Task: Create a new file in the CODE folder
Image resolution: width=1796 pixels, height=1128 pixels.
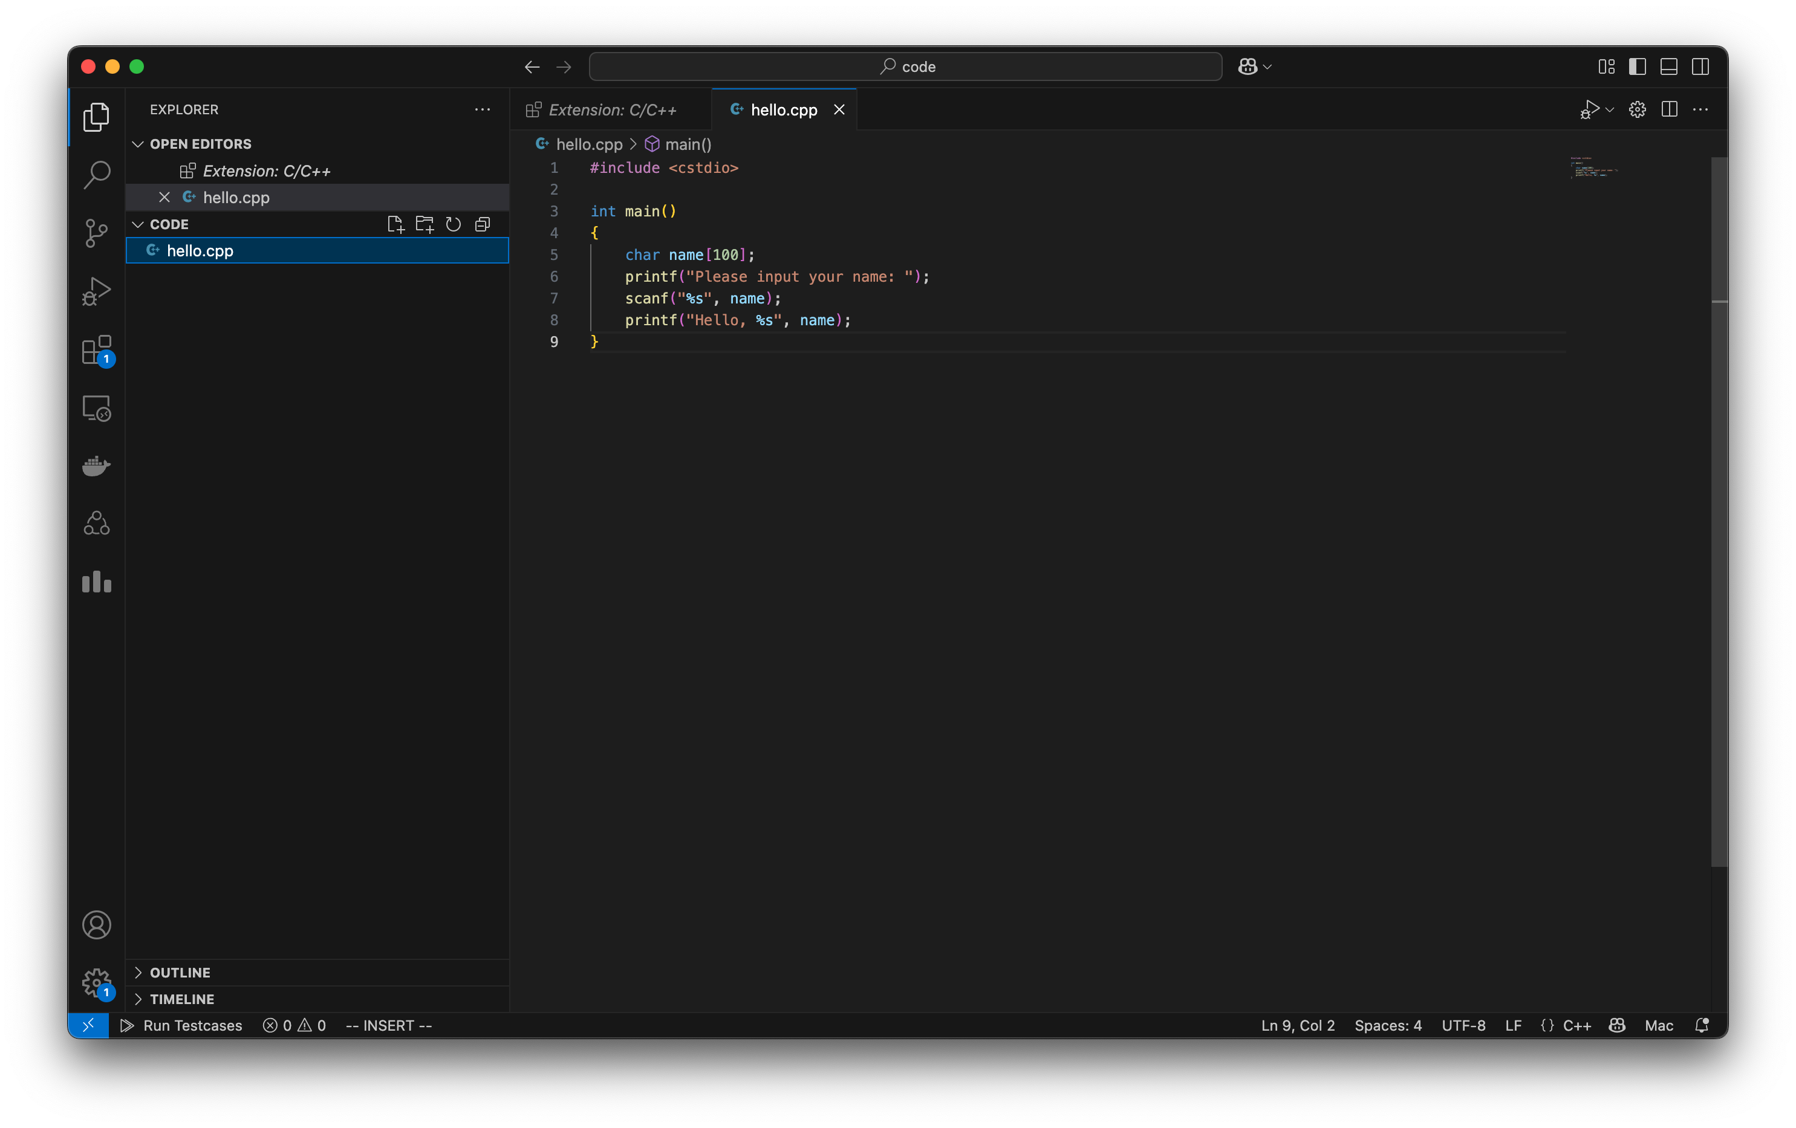Action: coord(395,224)
